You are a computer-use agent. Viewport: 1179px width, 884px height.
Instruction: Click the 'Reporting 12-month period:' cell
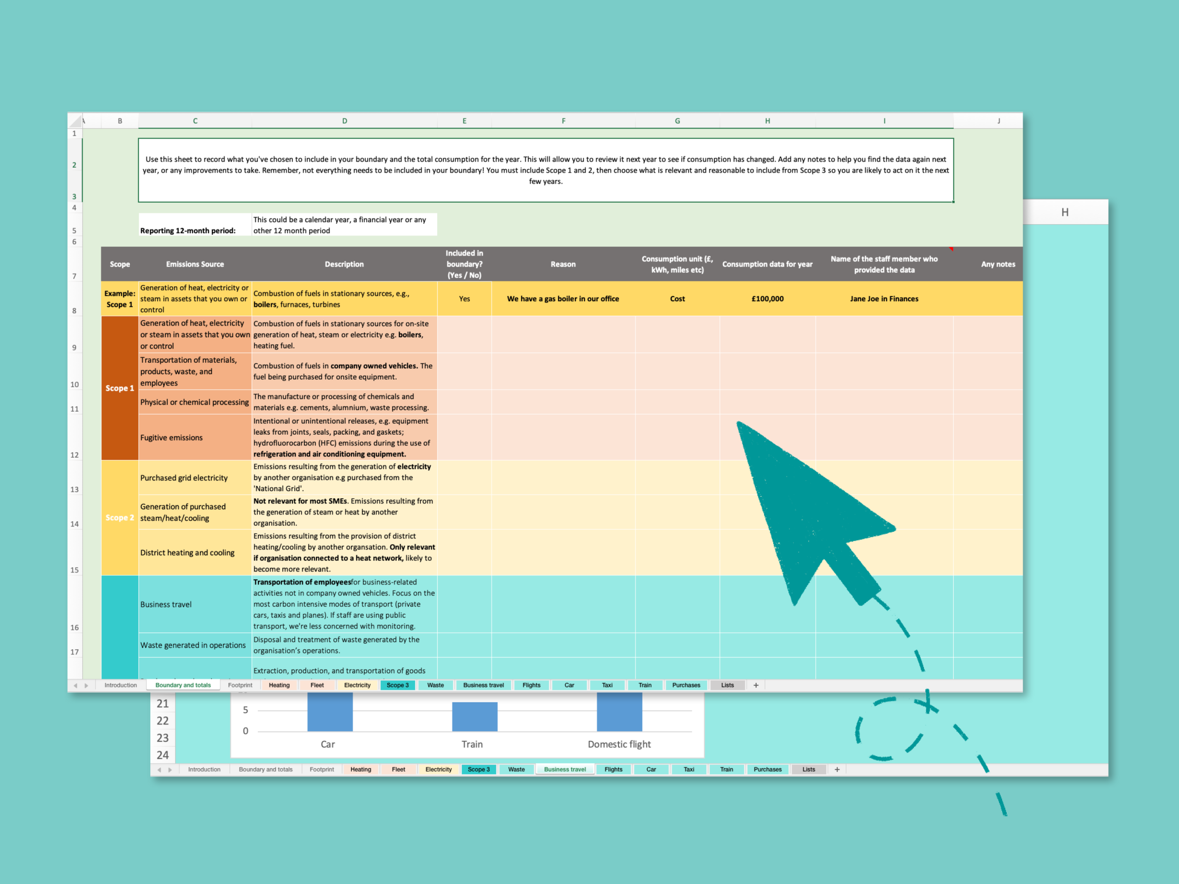tap(195, 224)
